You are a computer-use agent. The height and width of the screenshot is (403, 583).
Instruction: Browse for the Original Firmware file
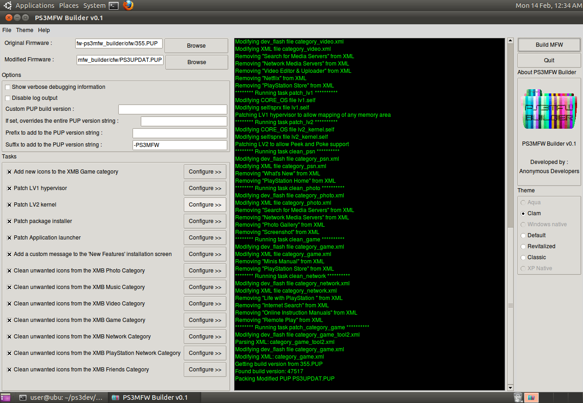point(196,46)
